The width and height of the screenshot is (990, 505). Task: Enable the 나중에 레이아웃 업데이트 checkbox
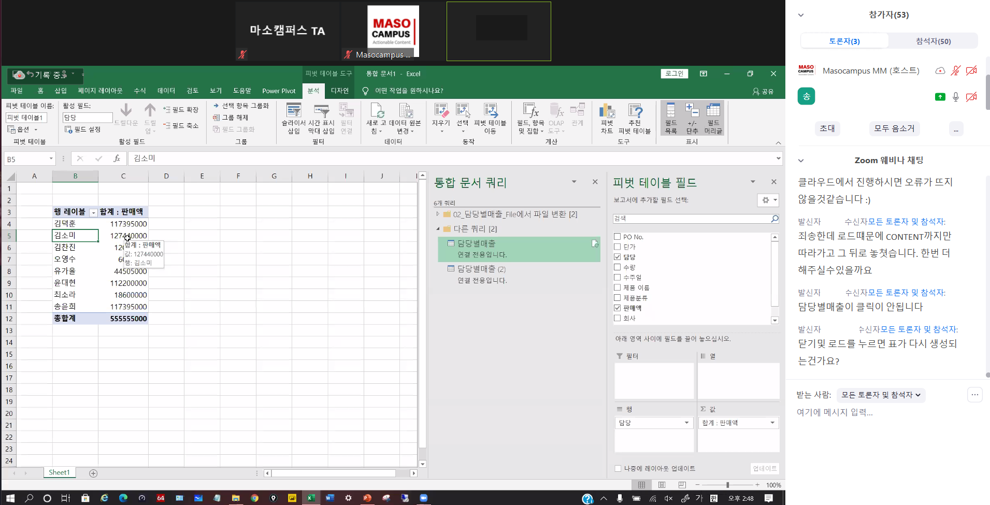pos(618,468)
